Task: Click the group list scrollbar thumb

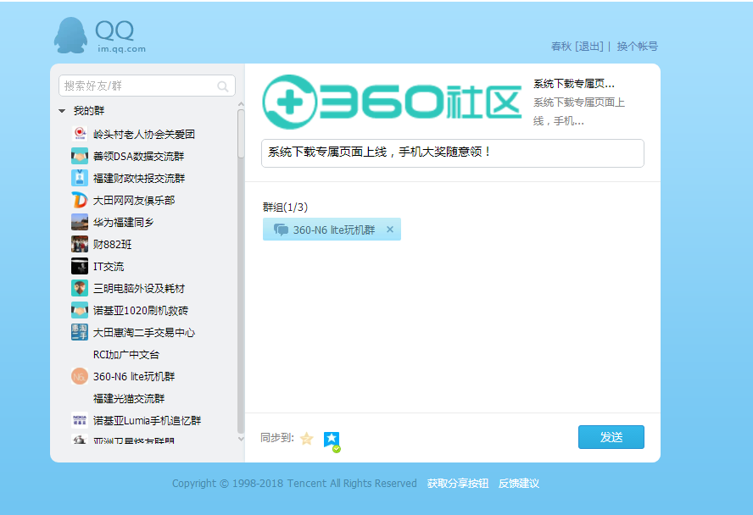Action: point(241,134)
